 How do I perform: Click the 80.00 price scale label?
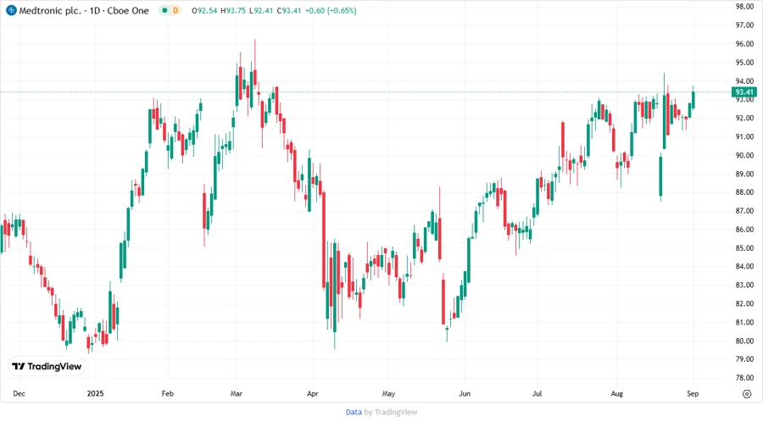pyautogui.click(x=744, y=341)
